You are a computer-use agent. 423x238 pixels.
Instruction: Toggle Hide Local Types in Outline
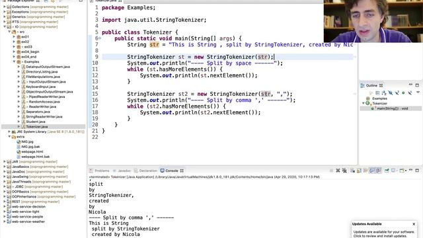[410, 93]
